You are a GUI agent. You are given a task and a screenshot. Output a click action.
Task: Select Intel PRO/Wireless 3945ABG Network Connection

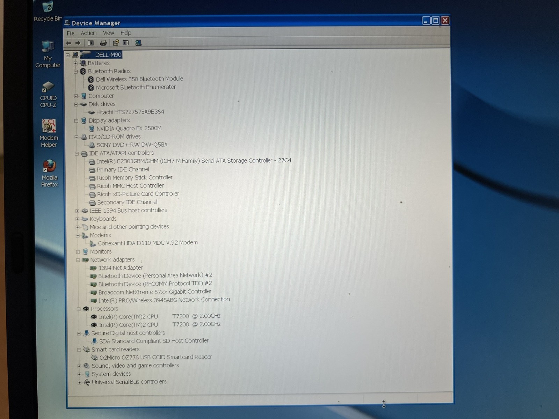164,300
